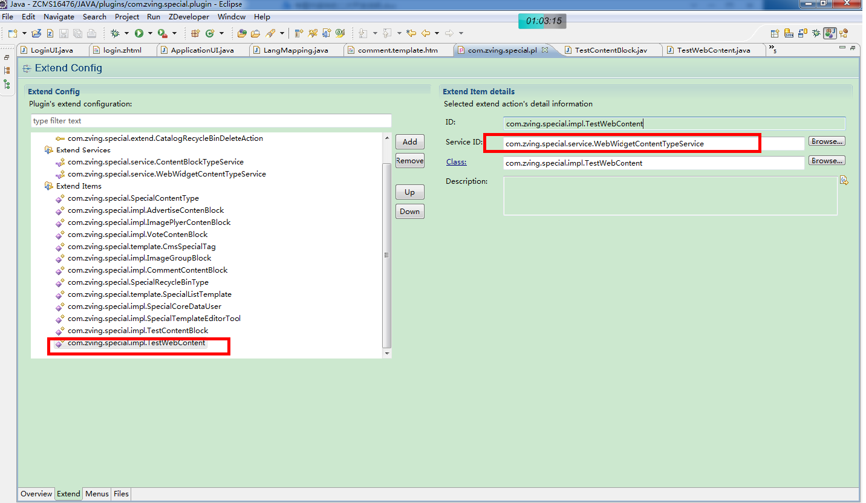Click the Class hyperlink label

pos(456,162)
